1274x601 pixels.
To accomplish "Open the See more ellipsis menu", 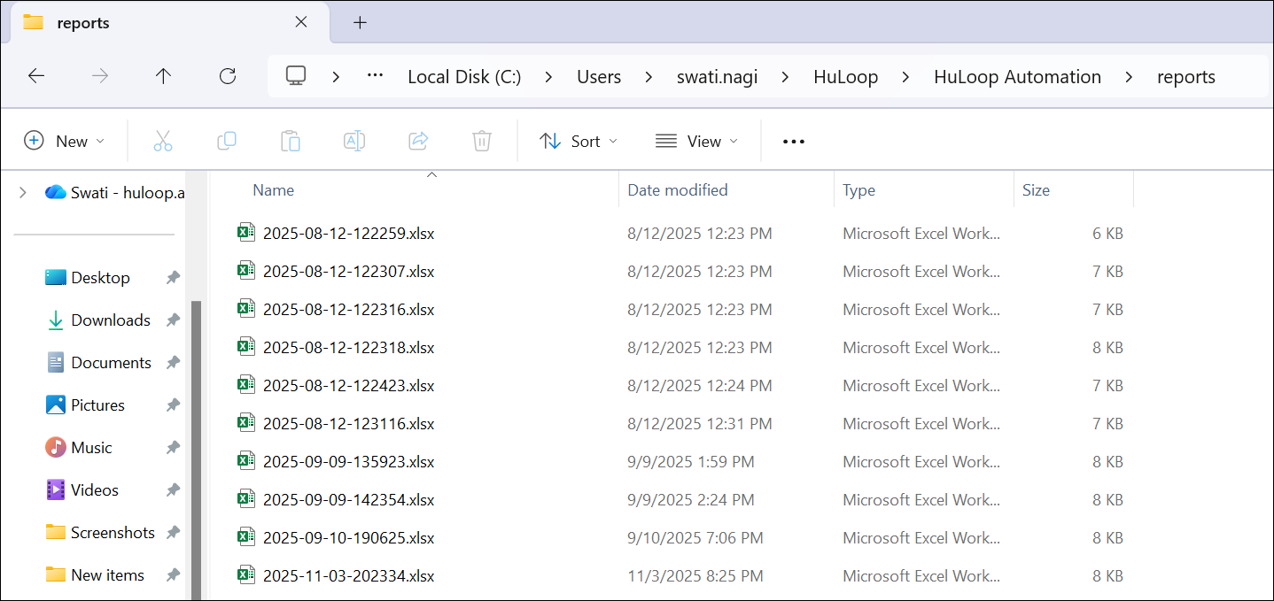I will coord(793,140).
